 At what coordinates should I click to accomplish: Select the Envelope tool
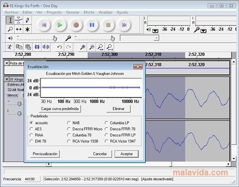pos(19,20)
